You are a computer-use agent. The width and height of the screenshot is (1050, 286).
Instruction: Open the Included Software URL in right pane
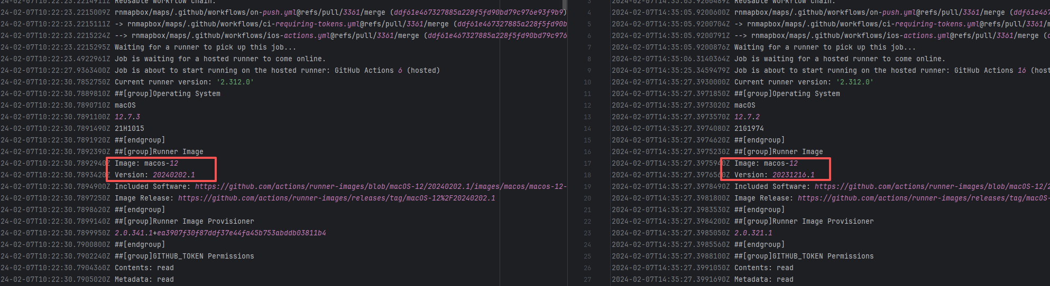[x=931, y=187]
